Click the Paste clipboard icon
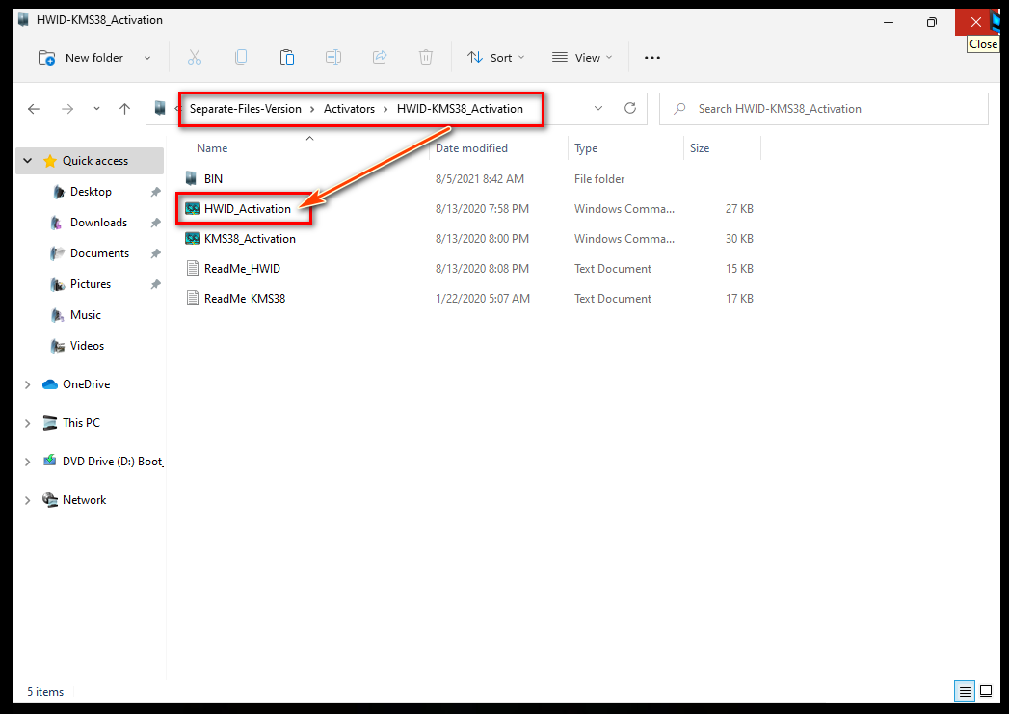This screenshot has width=1009, height=714. pos(287,57)
